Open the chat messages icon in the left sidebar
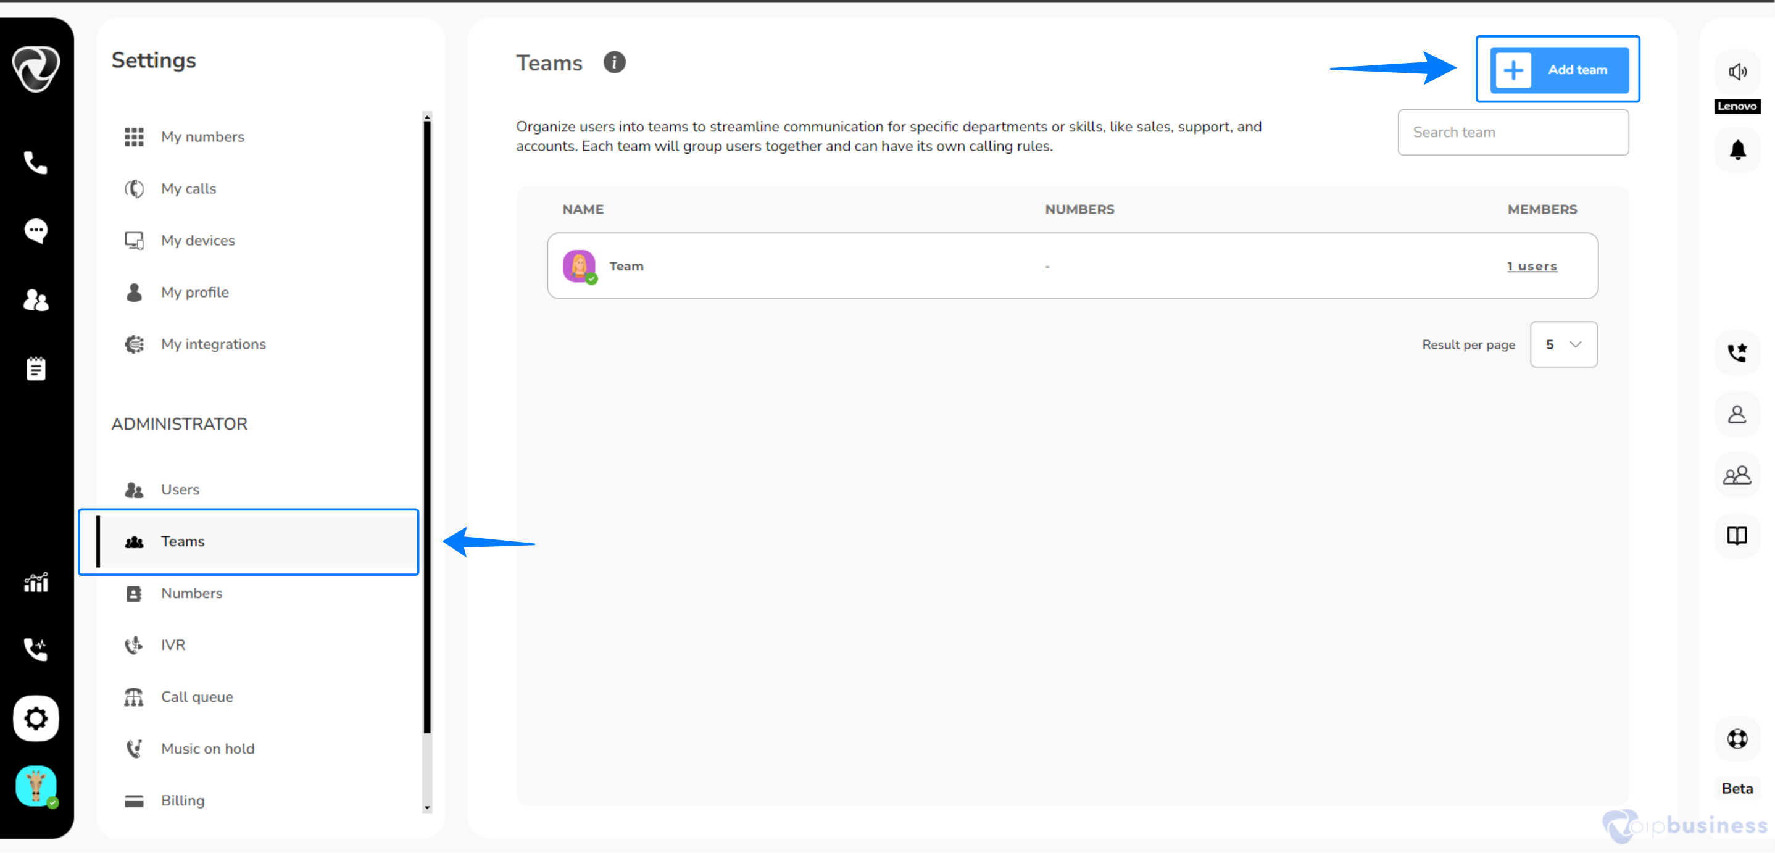1775x853 pixels. [36, 231]
